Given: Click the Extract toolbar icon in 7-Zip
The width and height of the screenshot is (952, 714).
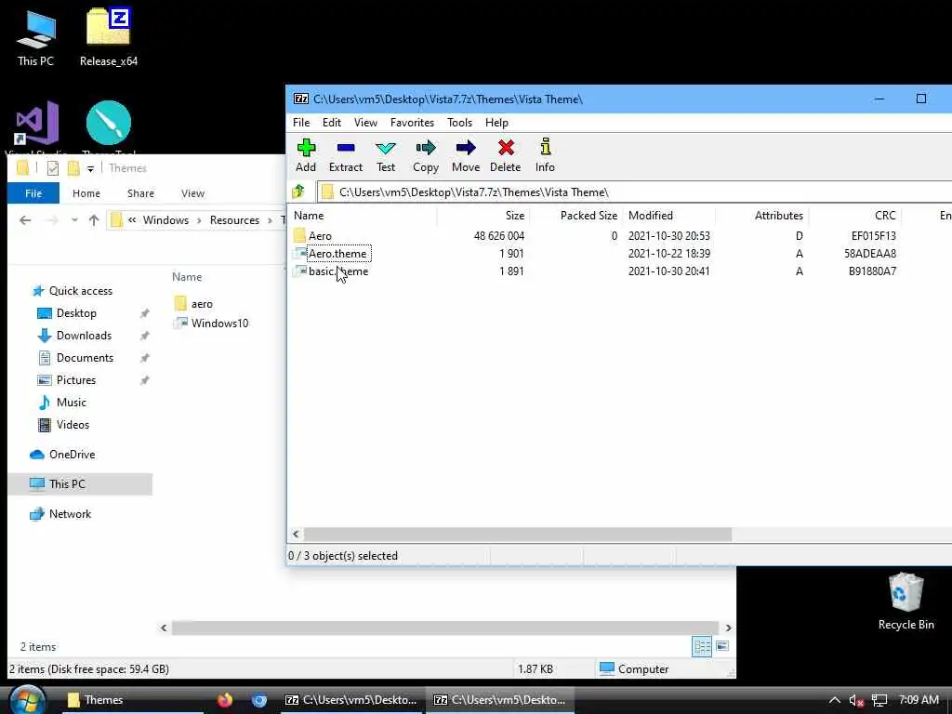Looking at the screenshot, I should 346,155.
